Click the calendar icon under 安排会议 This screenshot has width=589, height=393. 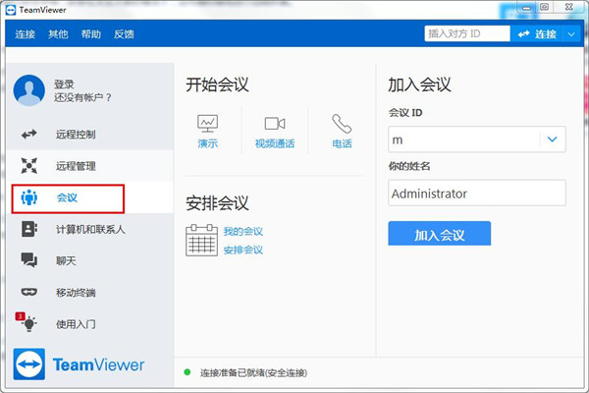[201, 241]
